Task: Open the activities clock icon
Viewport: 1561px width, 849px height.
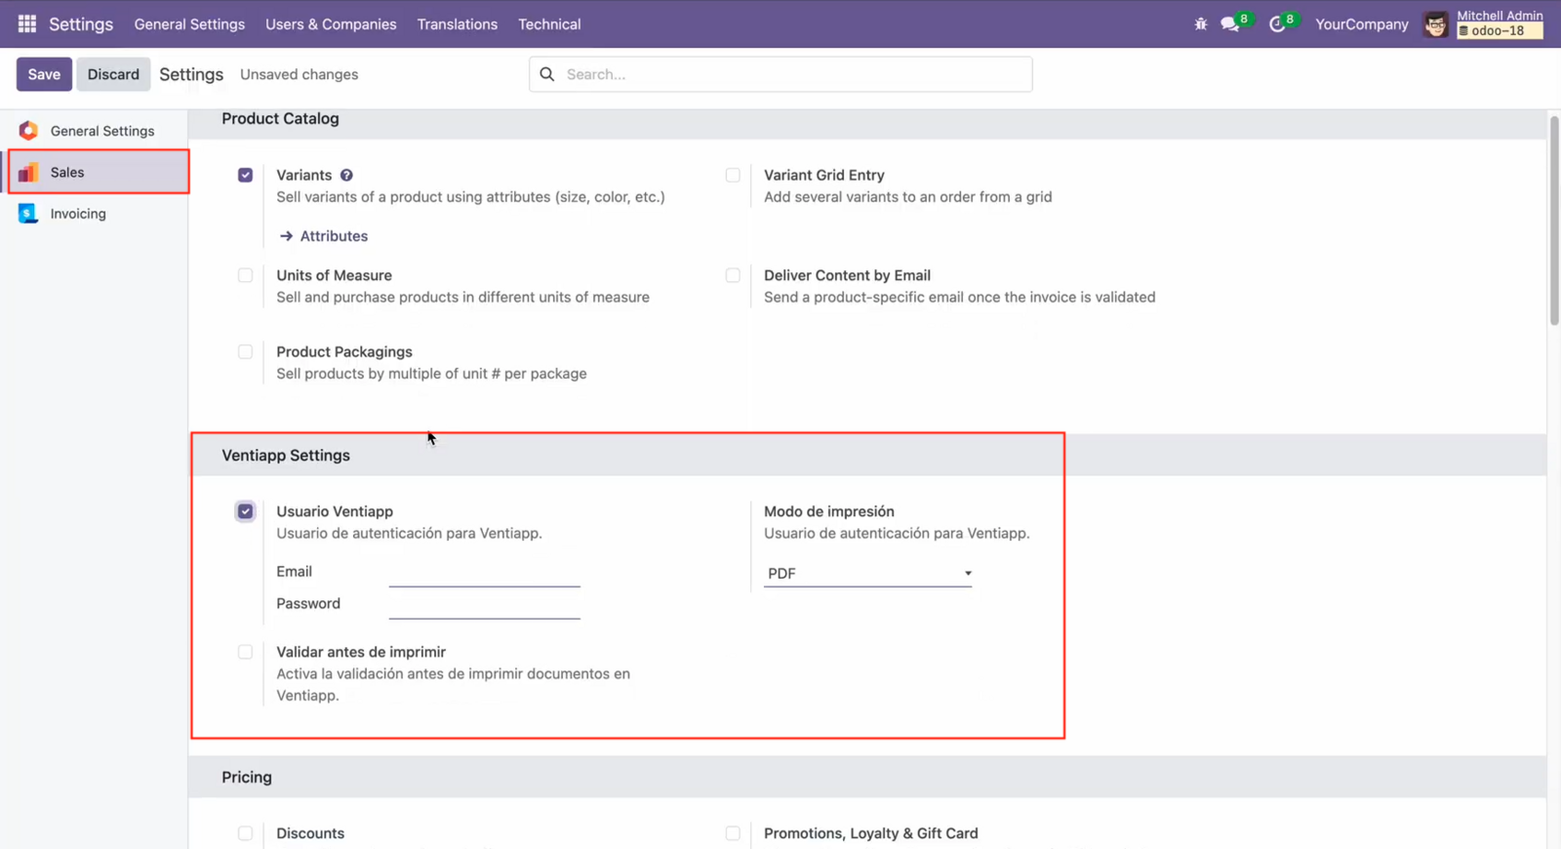Action: pos(1277,23)
